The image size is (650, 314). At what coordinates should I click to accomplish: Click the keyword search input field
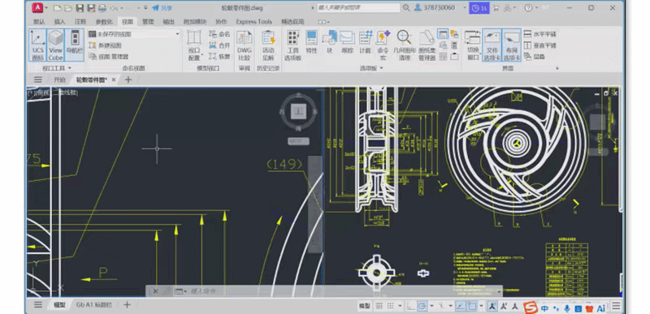(x=358, y=7)
